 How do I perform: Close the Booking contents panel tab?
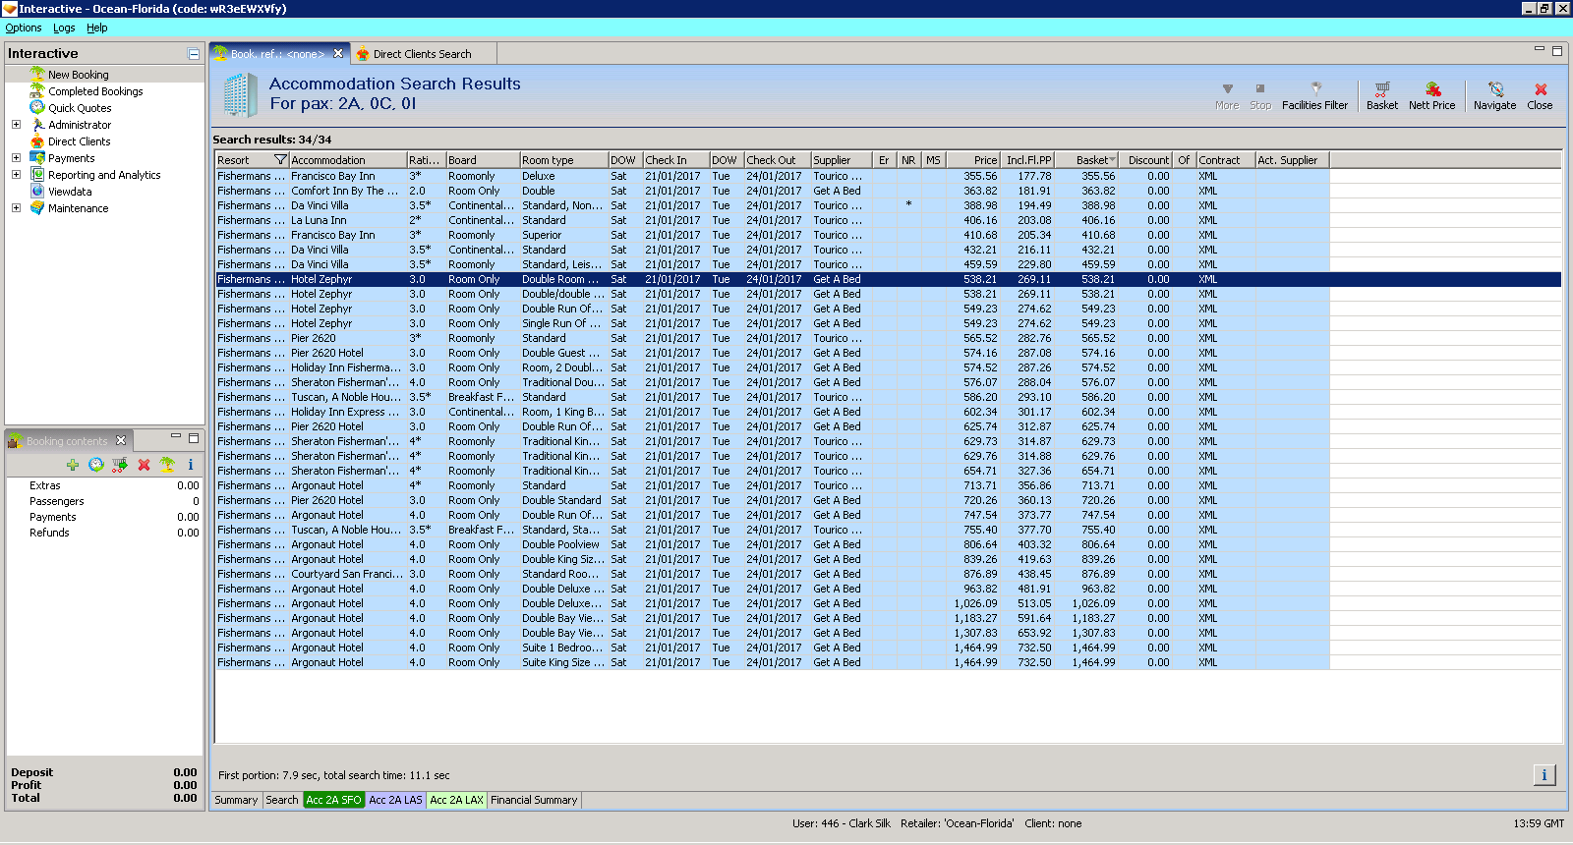click(121, 440)
